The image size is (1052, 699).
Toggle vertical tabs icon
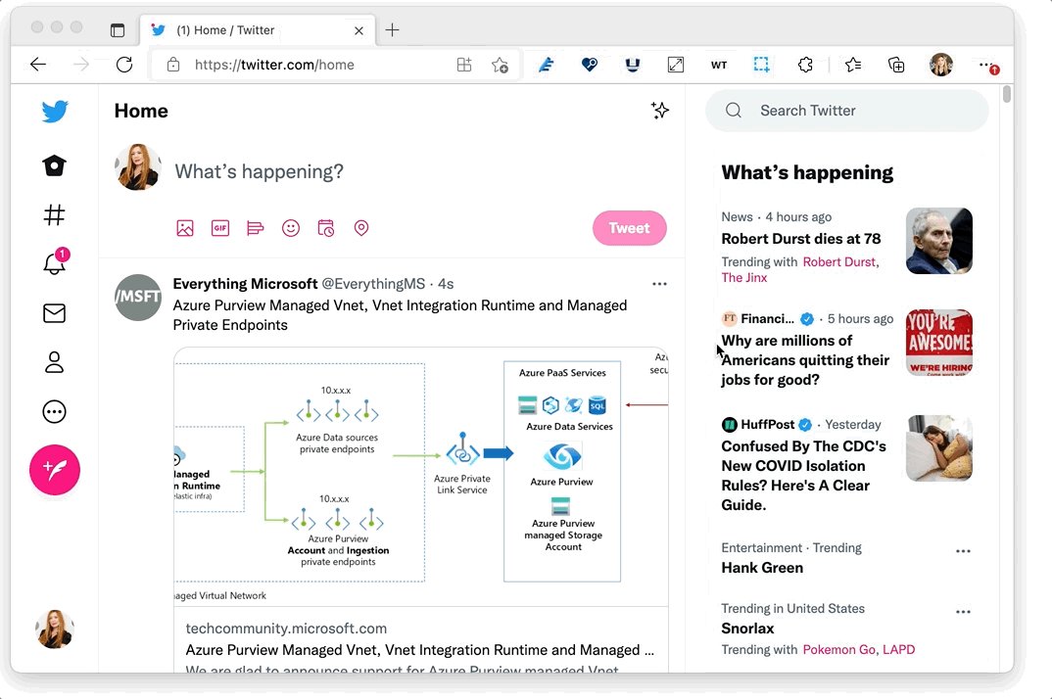point(118,30)
